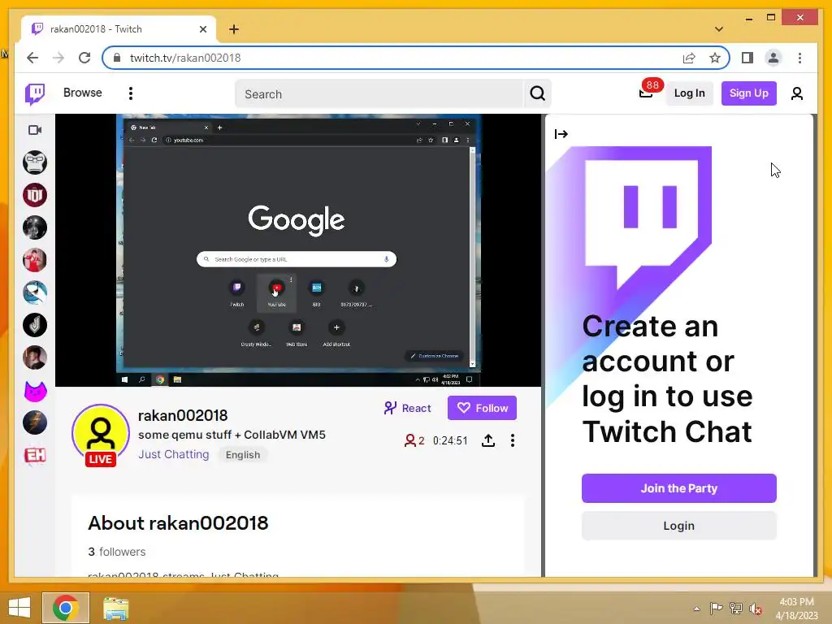Toggle the Chrome side panel icon
This screenshot has height=624, width=832.
(747, 58)
